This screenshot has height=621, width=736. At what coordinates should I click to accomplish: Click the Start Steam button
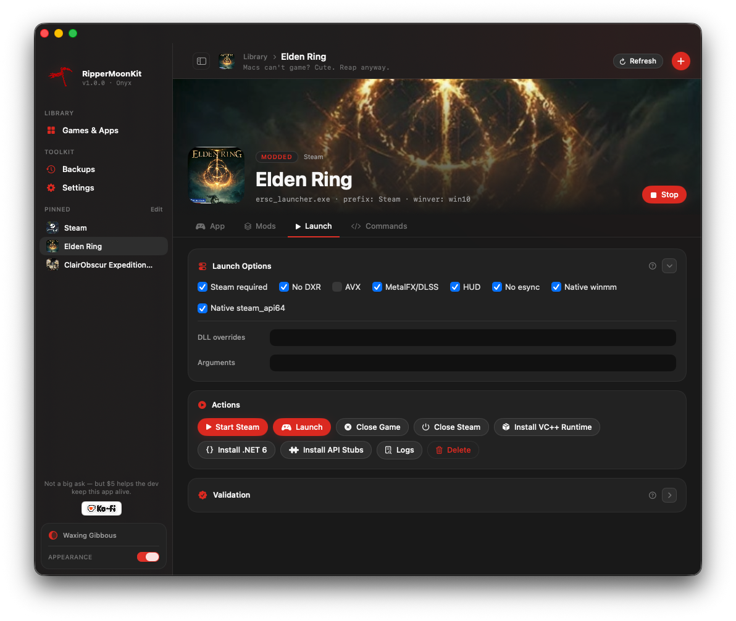pos(233,427)
